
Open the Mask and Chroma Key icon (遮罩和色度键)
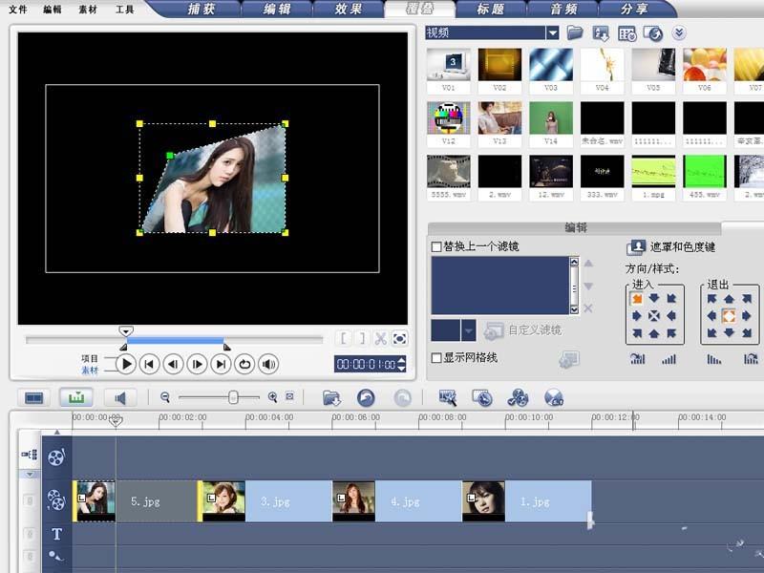pyautogui.click(x=636, y=247)
